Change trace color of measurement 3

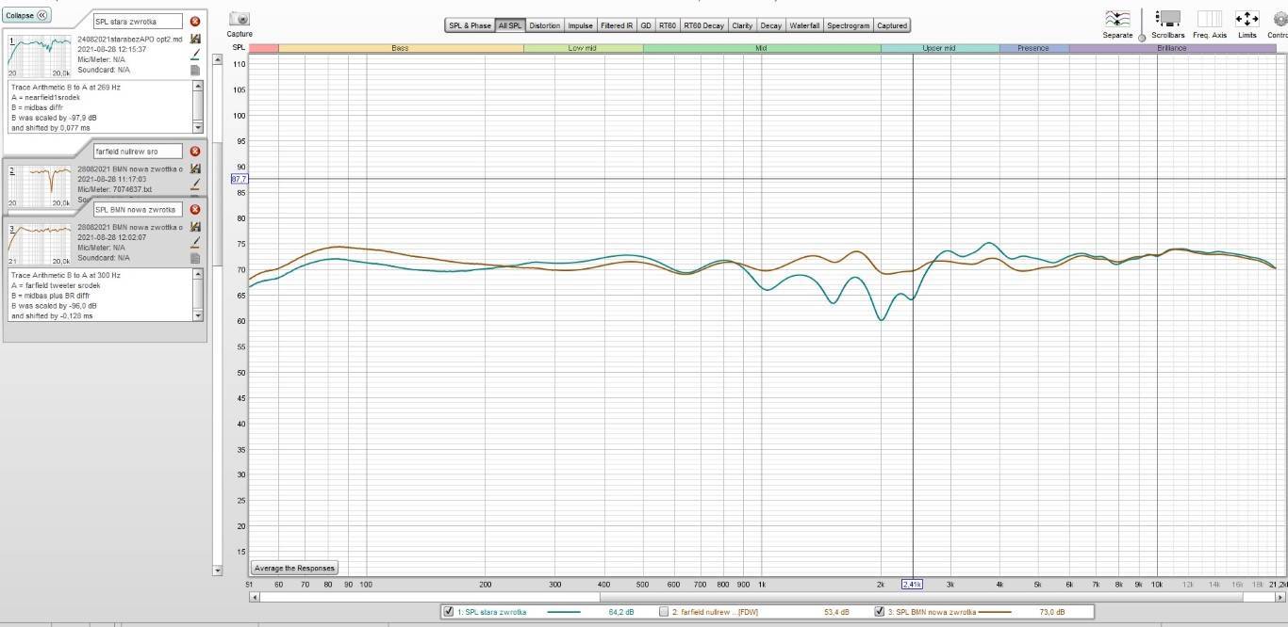[195, 243]
